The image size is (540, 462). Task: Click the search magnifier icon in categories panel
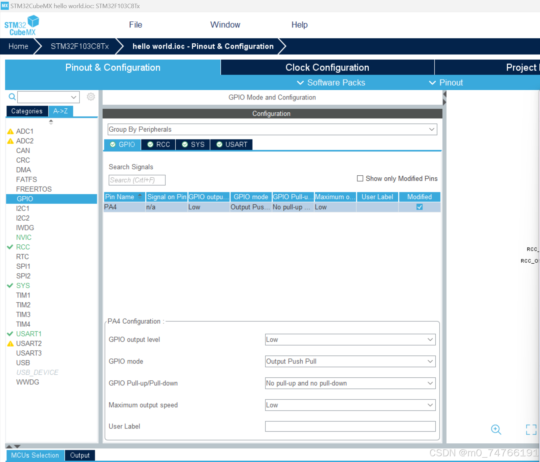click(x=12, y=97)
